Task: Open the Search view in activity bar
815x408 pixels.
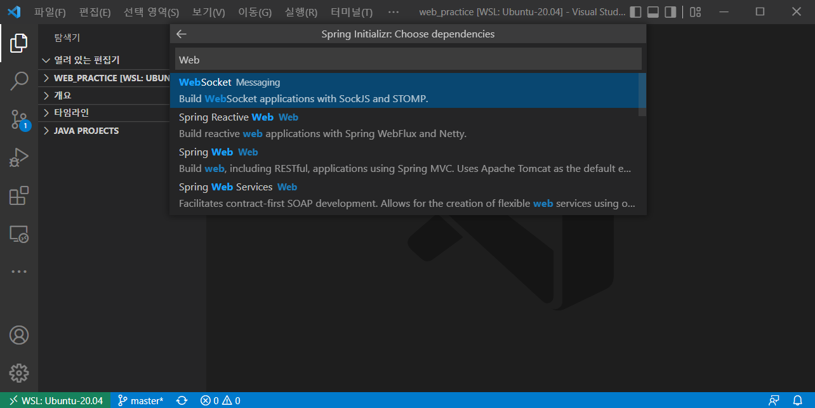Action: point(19,81)
